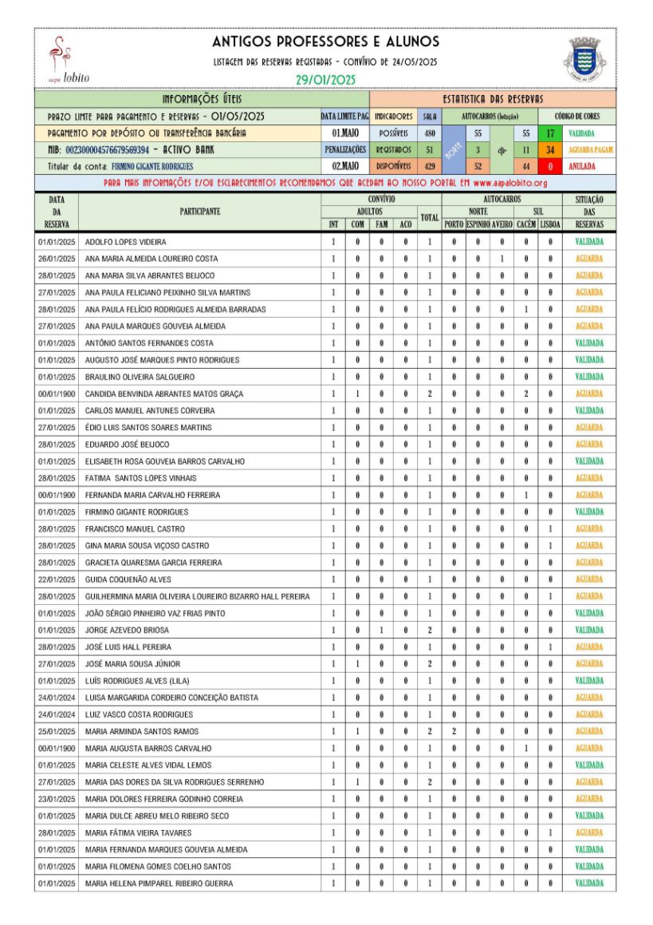Viewport: 653px width, 925px height.
Task: Click status in Jorge Azevedo Briosa's row
Action: (x=589, y=631)
